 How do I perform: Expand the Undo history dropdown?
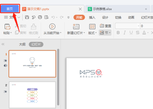57,18
